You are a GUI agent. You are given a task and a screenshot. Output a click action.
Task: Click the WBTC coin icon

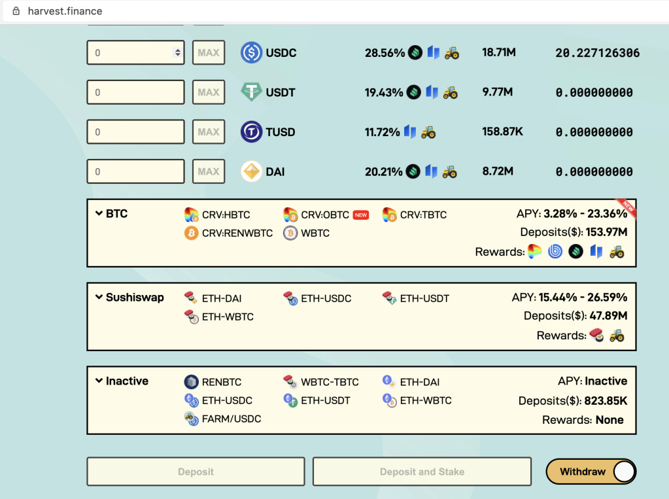[290, 233]
